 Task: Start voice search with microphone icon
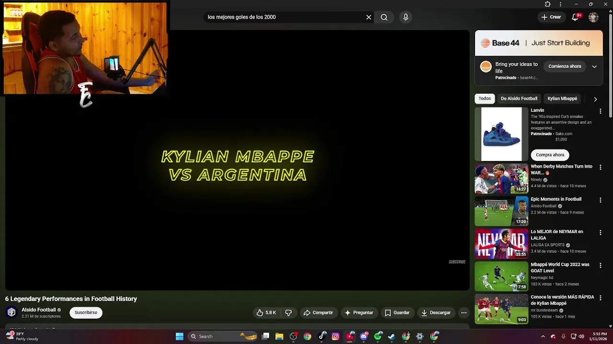click(x=406, y=17)
